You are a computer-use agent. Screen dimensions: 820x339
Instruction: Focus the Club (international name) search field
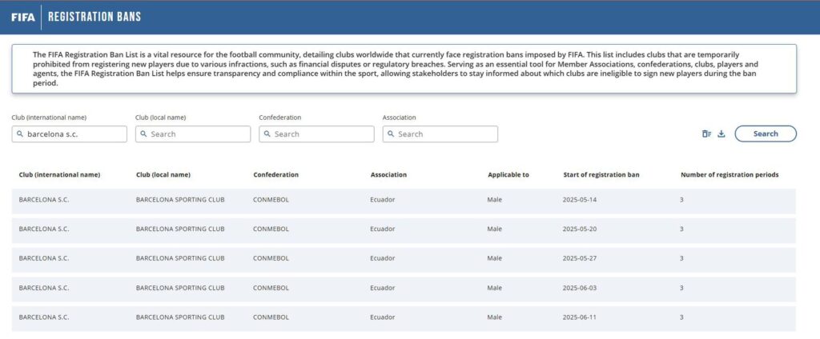69,134
